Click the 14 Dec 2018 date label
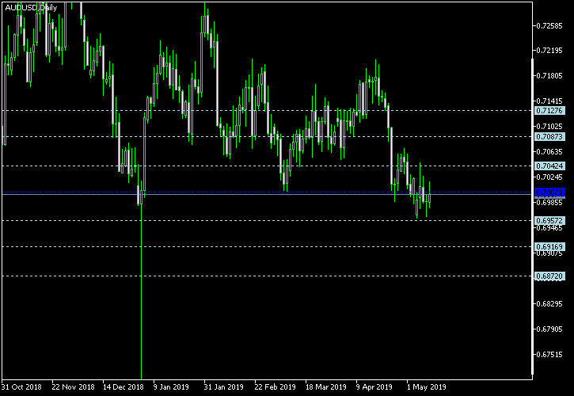The image size is (574, 396). click(124, 386)
